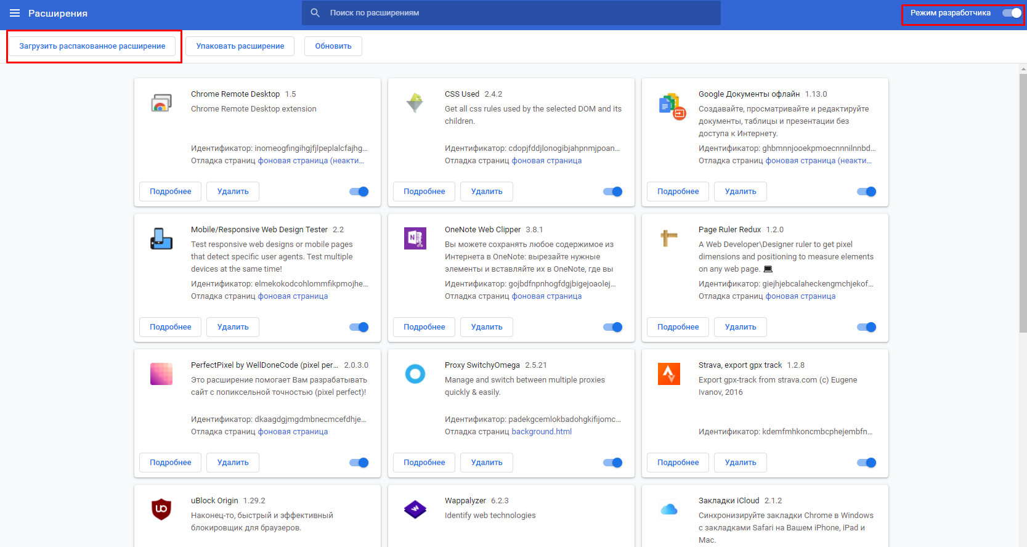The width and height of the screenshot is (1027, 547).
Task: Open the hamburger main menu
Action: [15, 13]
